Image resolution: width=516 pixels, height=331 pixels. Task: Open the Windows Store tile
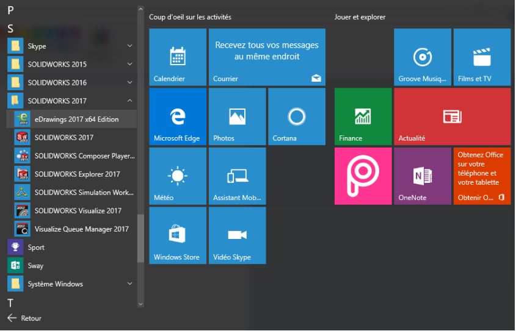click(178, 235)
